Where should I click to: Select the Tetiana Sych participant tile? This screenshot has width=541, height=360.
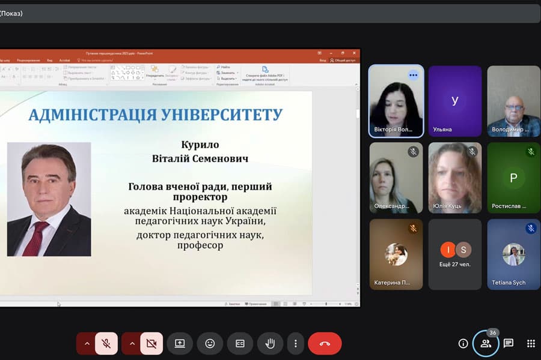click(514, 254)
